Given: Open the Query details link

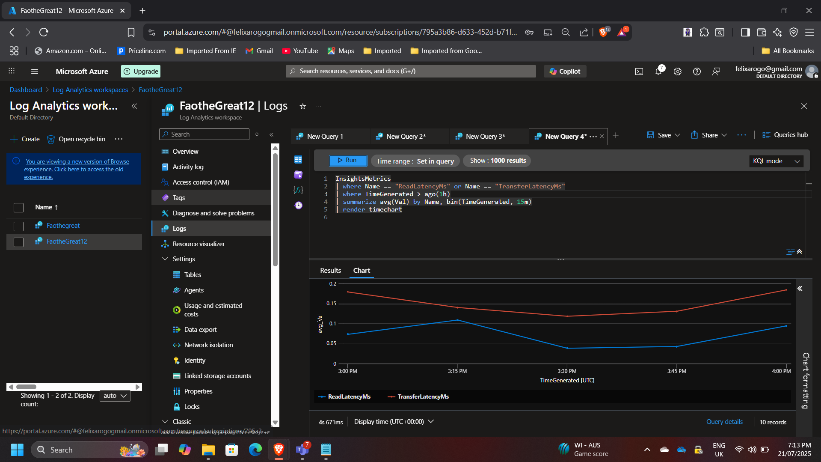Looking at the screenshot, I should 724,422.
